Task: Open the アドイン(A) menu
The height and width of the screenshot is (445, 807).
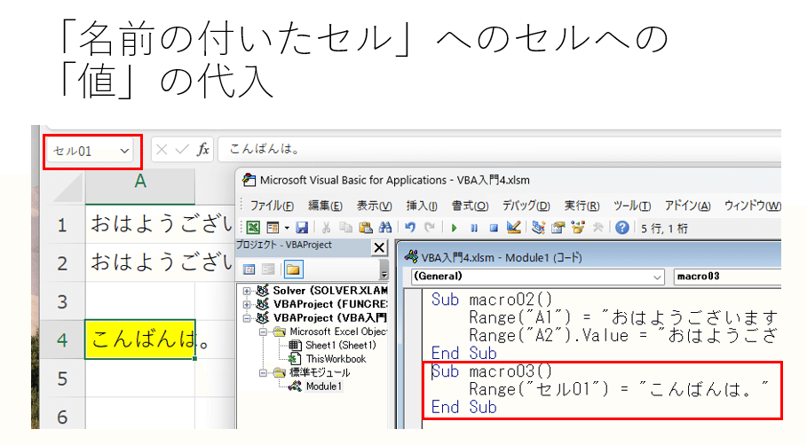Action: click(x=687, y=206)
